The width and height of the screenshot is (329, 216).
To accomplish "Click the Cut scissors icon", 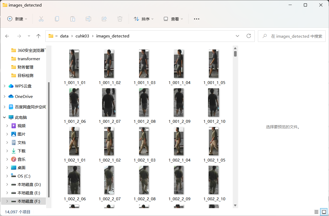I will tap(41, 19).
